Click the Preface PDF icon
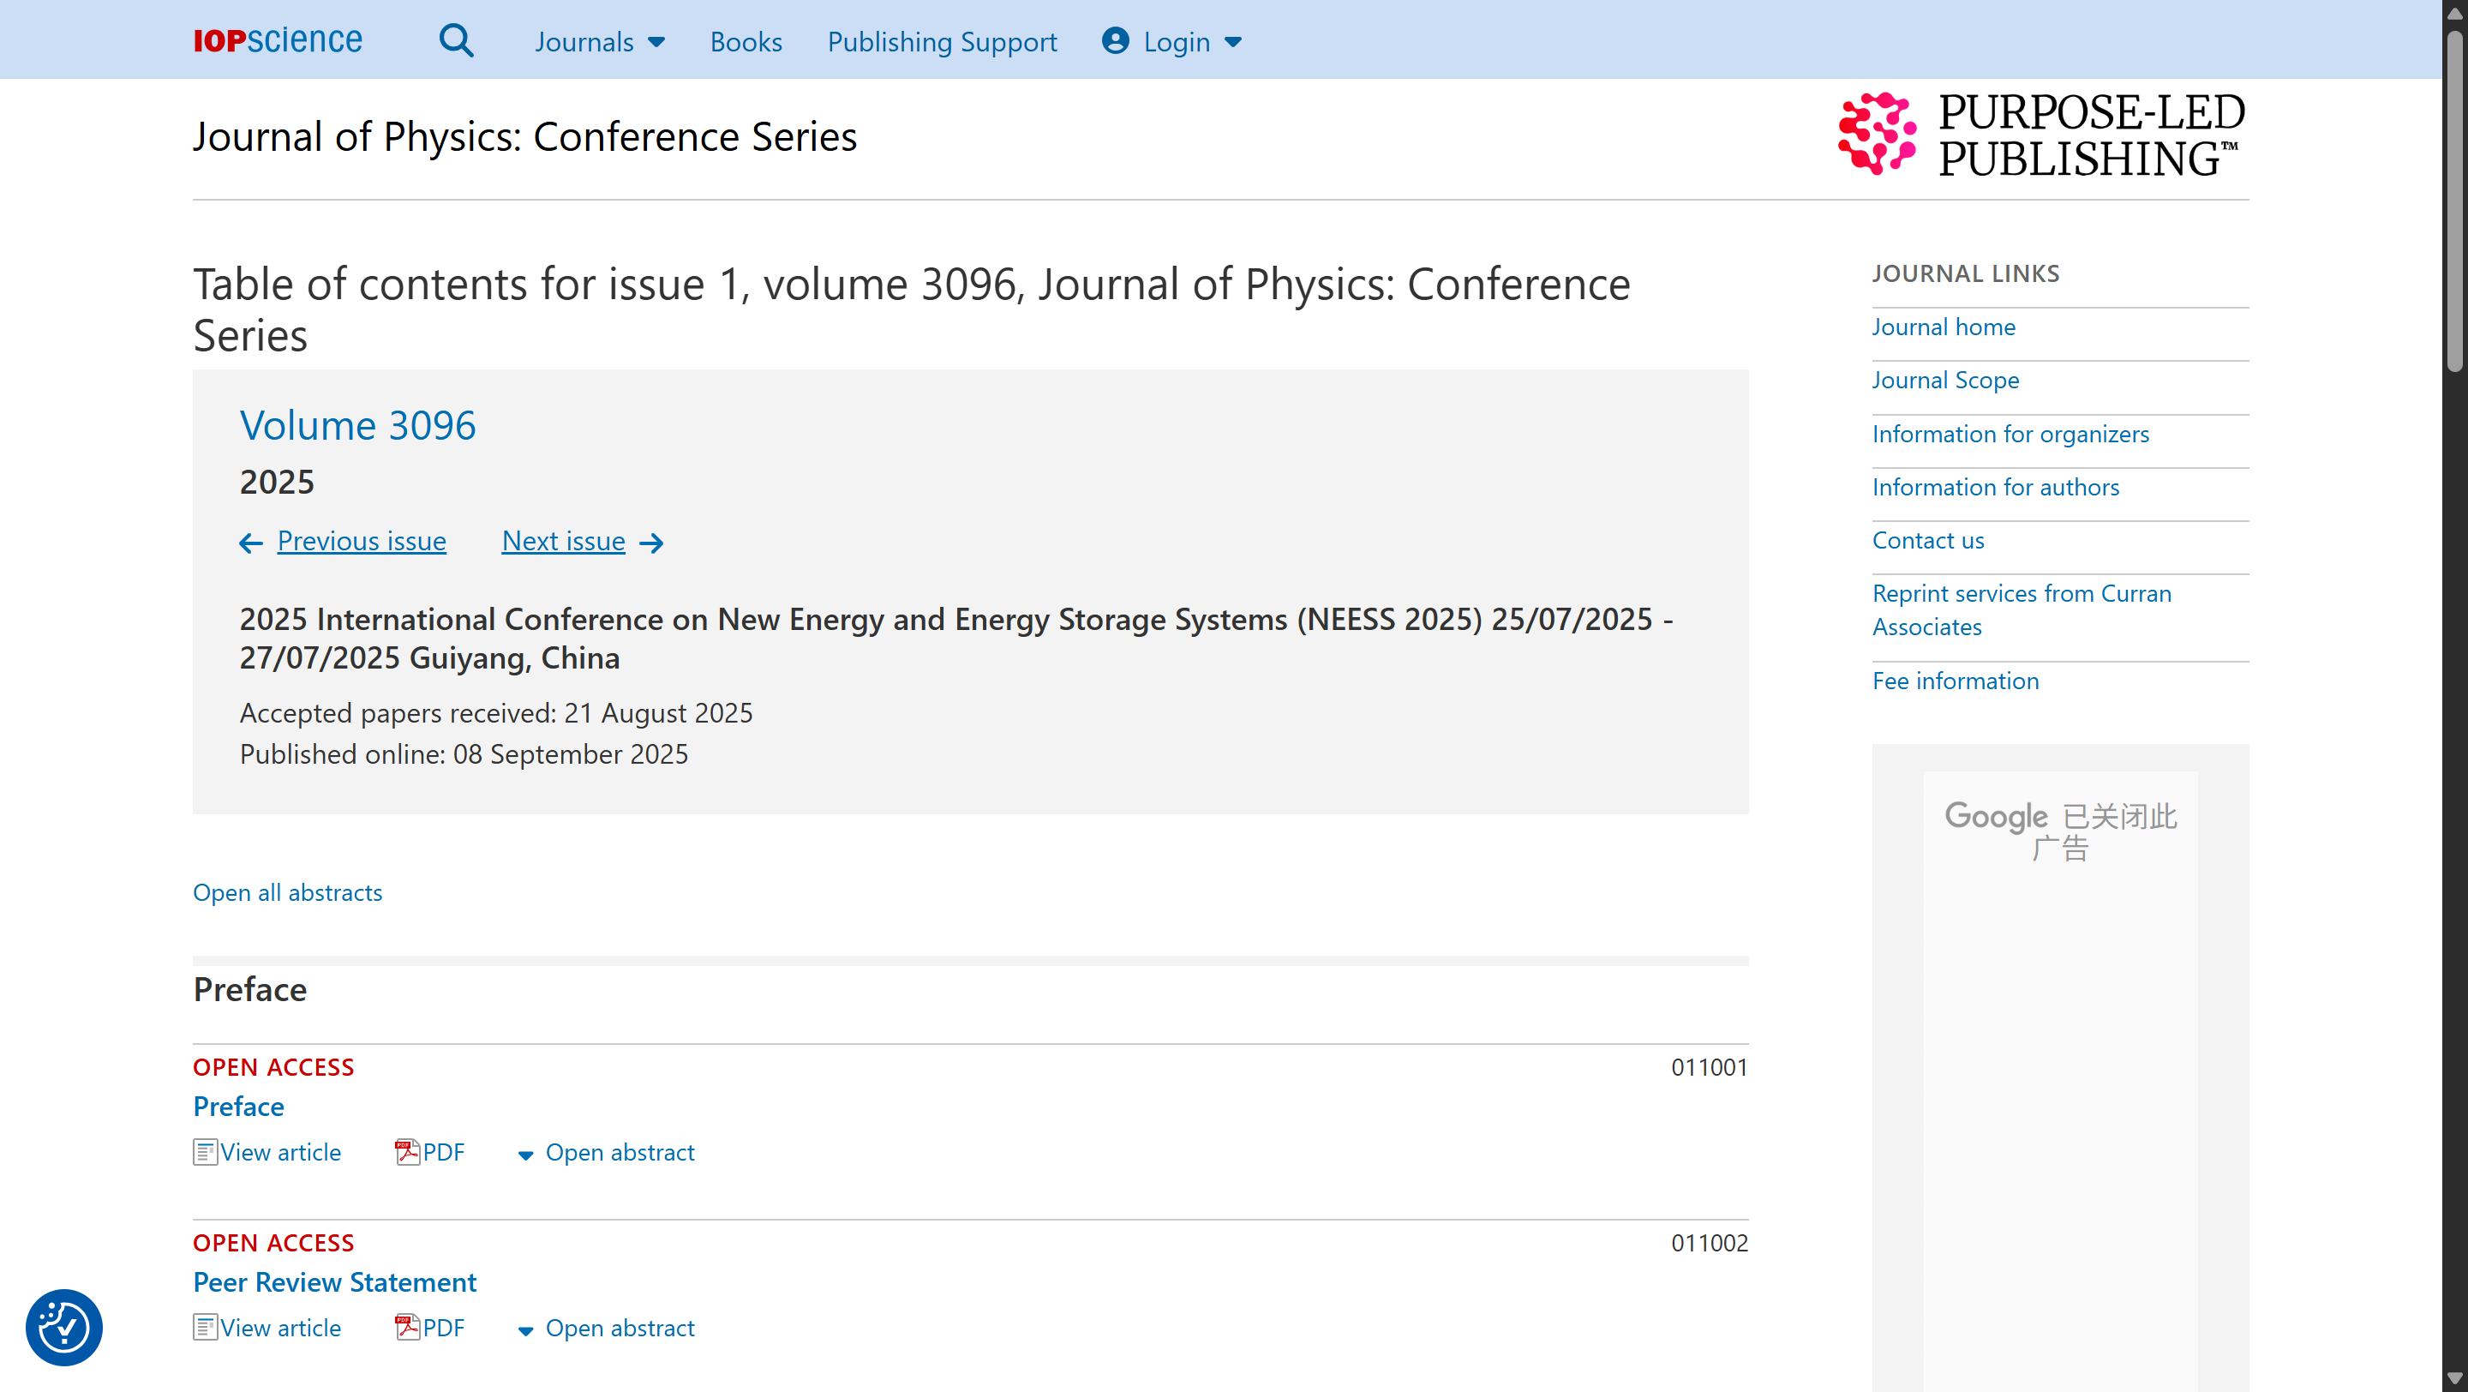Screen dimensions: 2468x1392 407,1151
